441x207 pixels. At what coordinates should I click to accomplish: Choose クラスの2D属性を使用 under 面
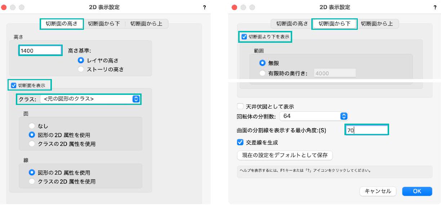(x=32, y=144)
